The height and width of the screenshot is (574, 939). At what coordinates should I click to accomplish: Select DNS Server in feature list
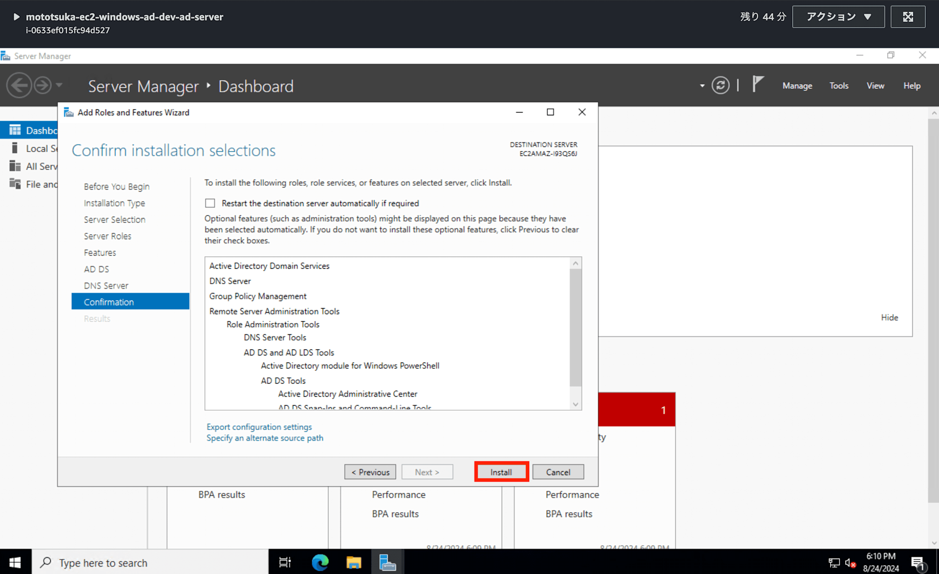[230, 280]
